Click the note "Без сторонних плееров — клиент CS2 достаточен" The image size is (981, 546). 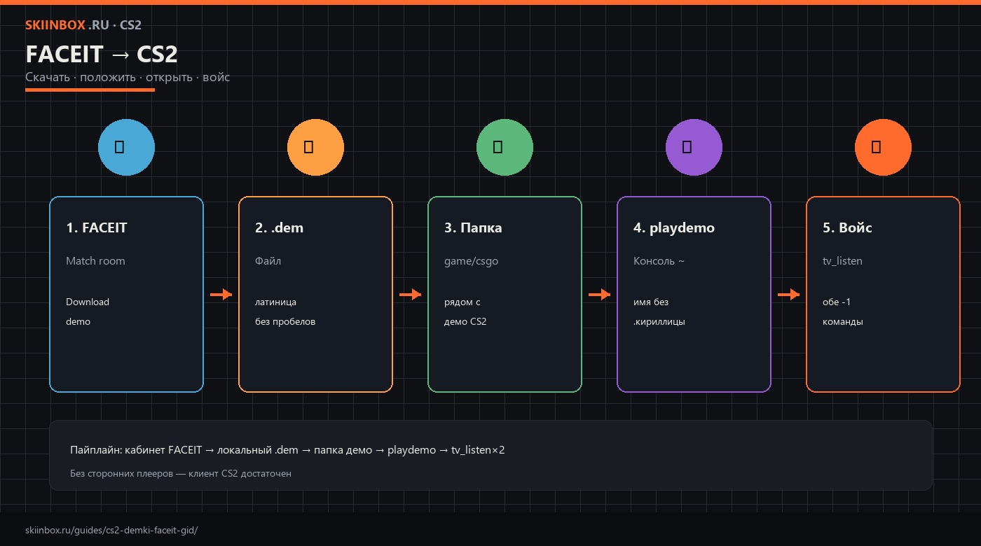[x=181, y=473]
